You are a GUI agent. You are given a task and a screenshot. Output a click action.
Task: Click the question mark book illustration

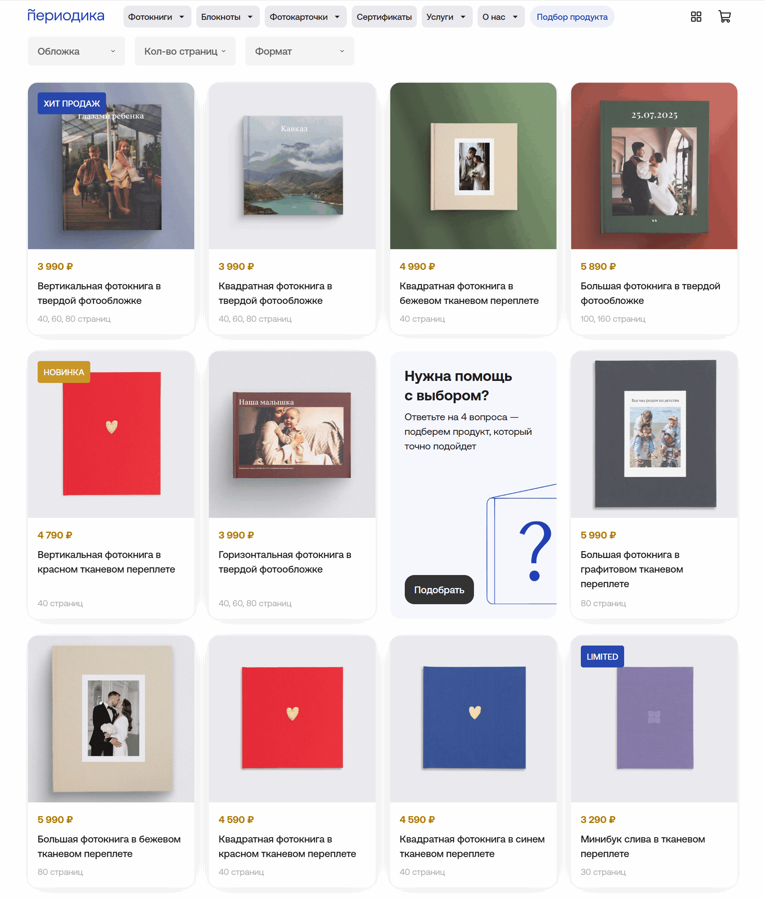coord(522,544)
